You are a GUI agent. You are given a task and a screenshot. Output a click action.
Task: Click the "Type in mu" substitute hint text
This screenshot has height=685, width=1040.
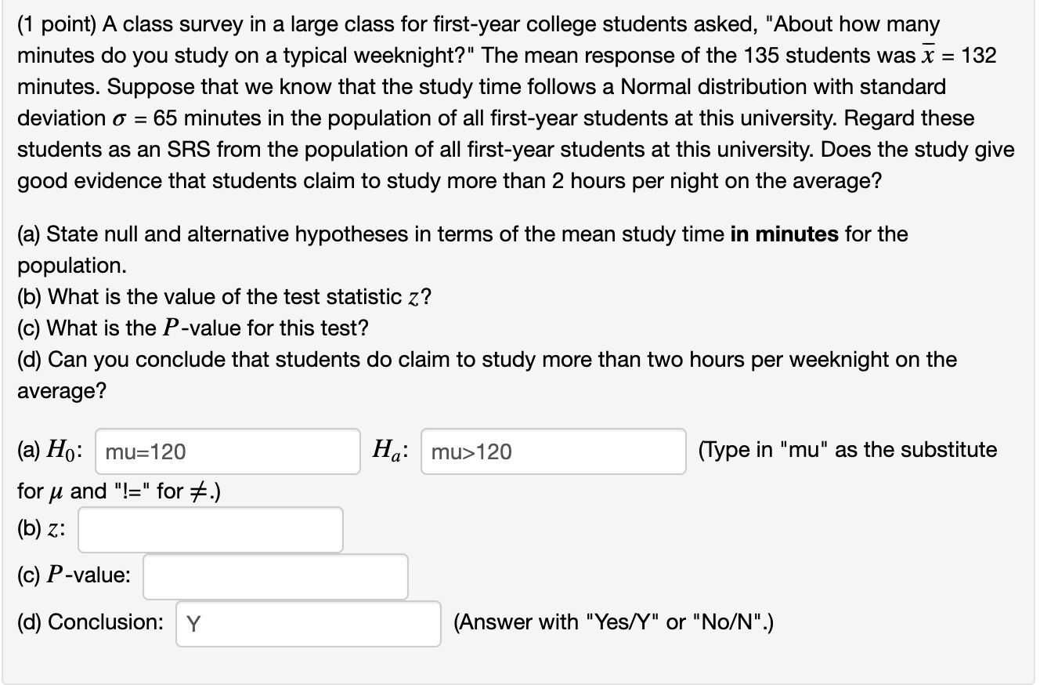[x=848, y=451]
